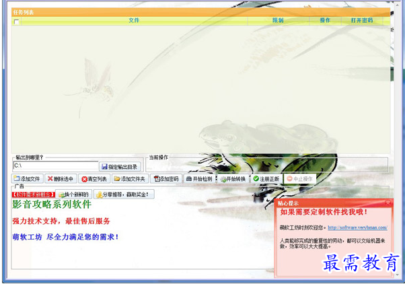
Task: Click the empty task list area
Action: point(200,89)
